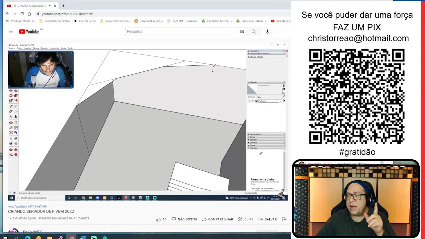Click the YouTube search magnifier button
Screen dimensions: 425x239
click(254, 32)
